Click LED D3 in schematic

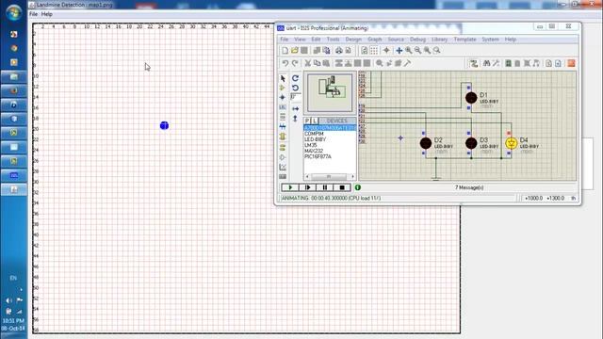[x=471, y=143]
